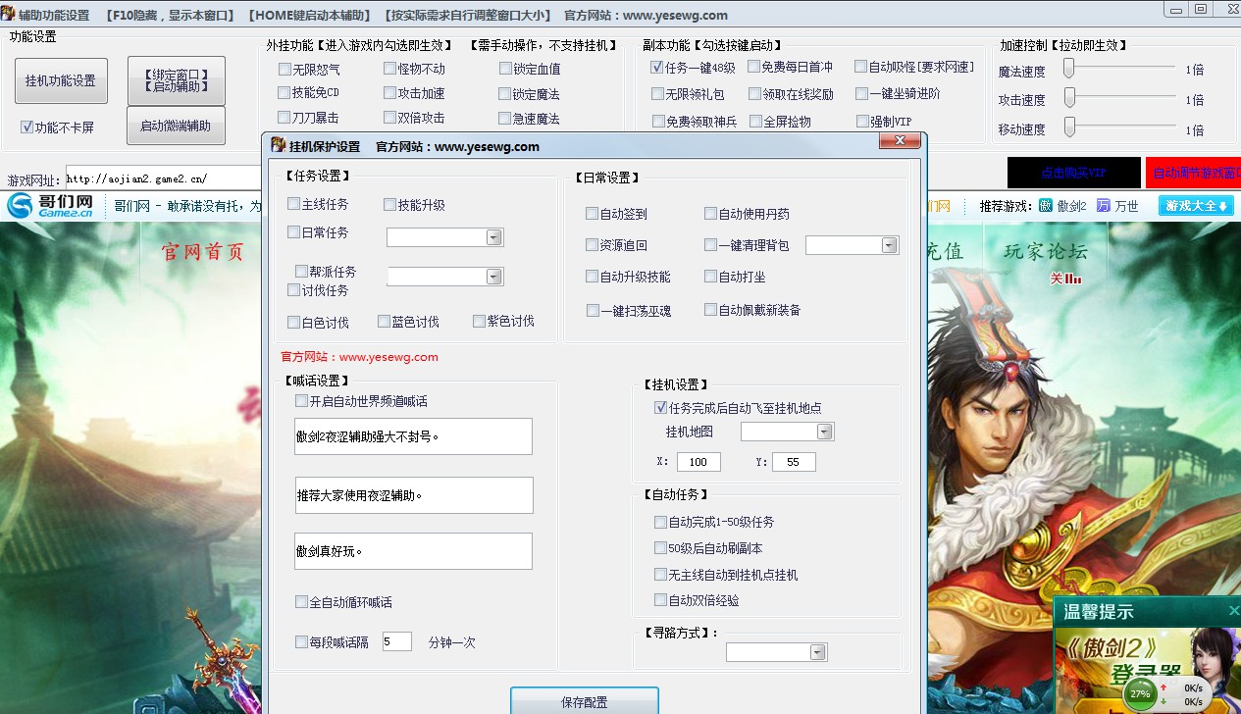Screen dimensions: 1241x714
Task: Click the 挂机功能设置 button
Action: (61, 80)
